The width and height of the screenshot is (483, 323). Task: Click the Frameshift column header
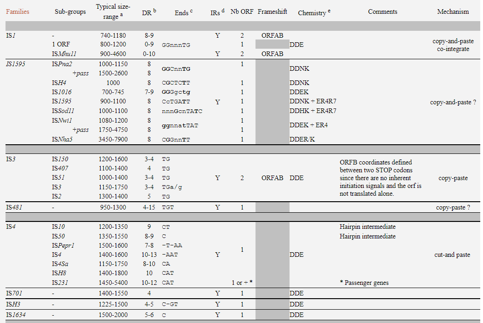click(x=273, y=11)
